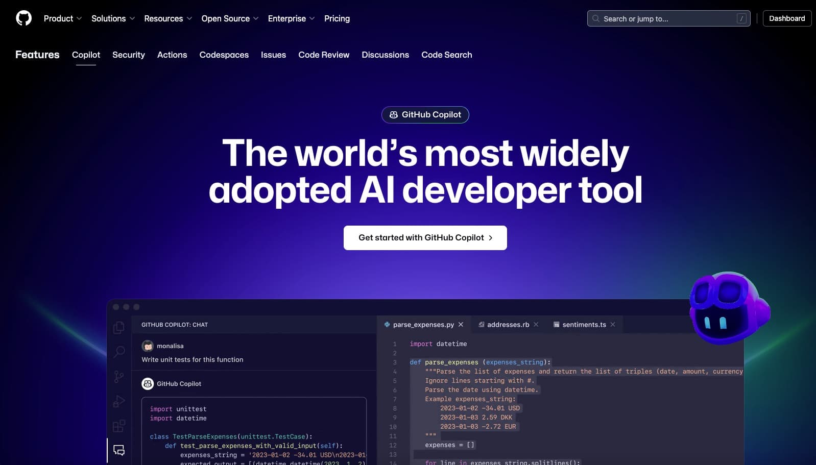816x465 pixels.
Task: Select the Security features tab
Action: 129,55
